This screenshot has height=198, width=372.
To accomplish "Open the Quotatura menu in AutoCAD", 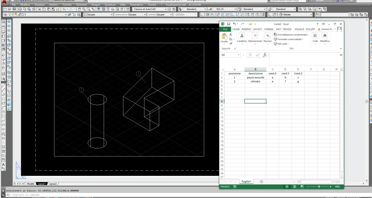I will 110,5.
